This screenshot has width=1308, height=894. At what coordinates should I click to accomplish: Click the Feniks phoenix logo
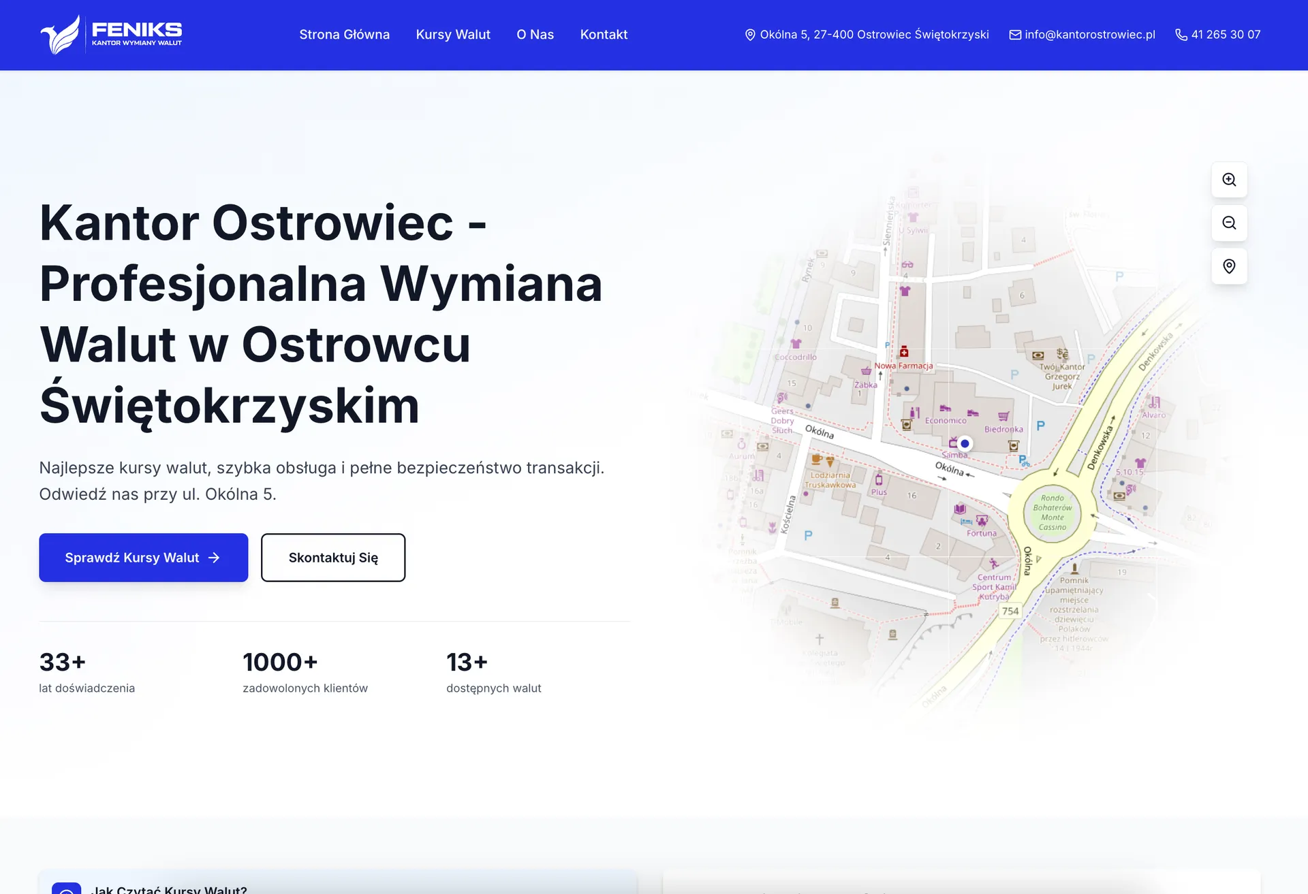click(x=61, y=35)
